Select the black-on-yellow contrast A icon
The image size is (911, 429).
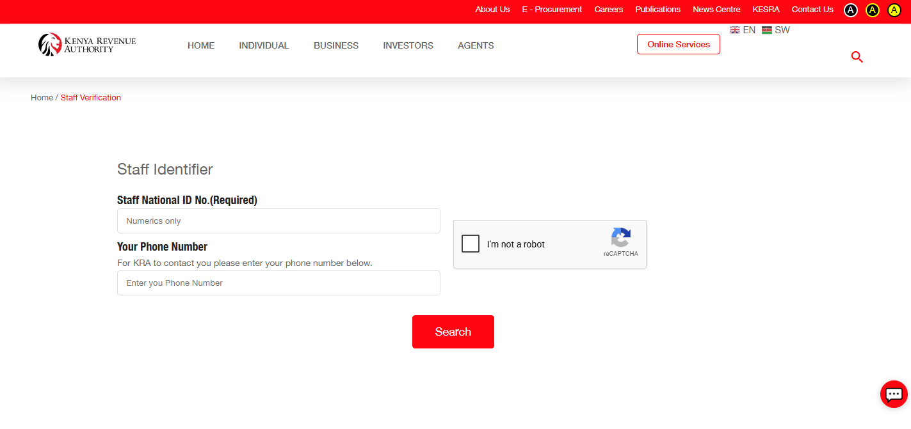coord(894,10)
